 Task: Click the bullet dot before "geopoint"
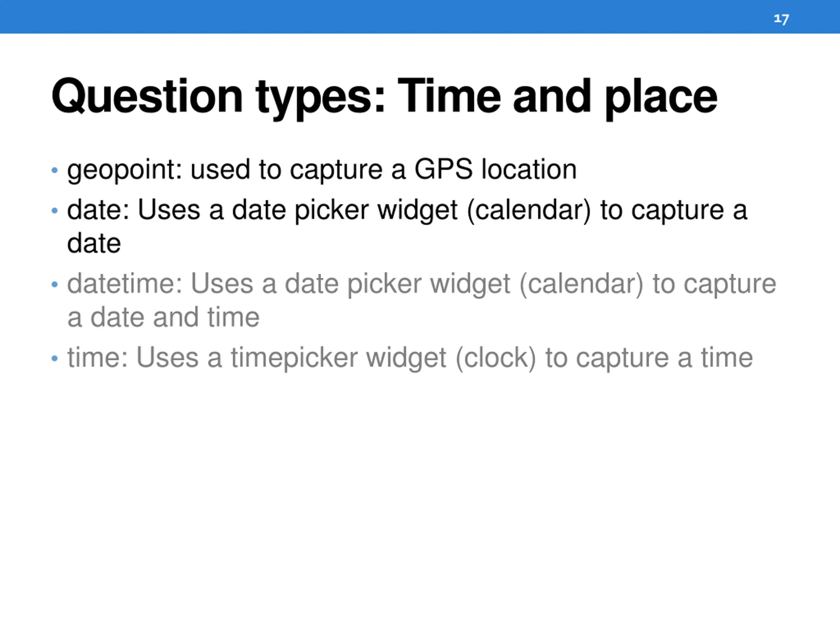pyautogui.click(x=55, y=170)
